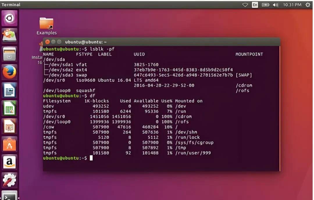
Task: Open LibreOffice Writer
Action: tap(9, 90)
